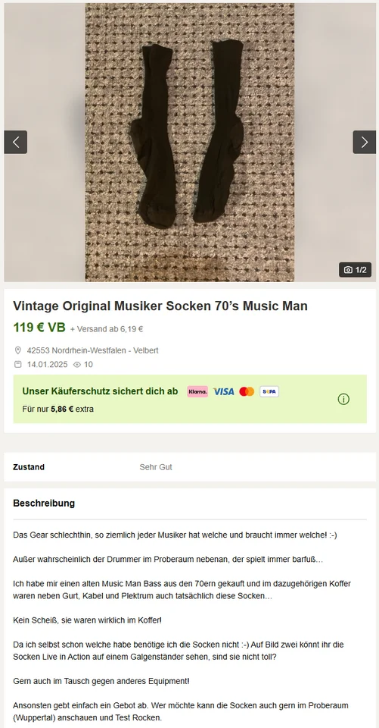Click the Mastercard payment logo
Viewport: 379px width, 728px height.
pyautogui.click(x=247, y=392)
